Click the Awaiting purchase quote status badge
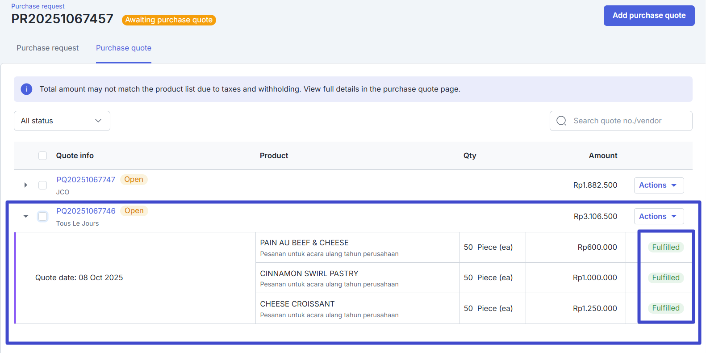706x353 pixels. coord(169,20)
